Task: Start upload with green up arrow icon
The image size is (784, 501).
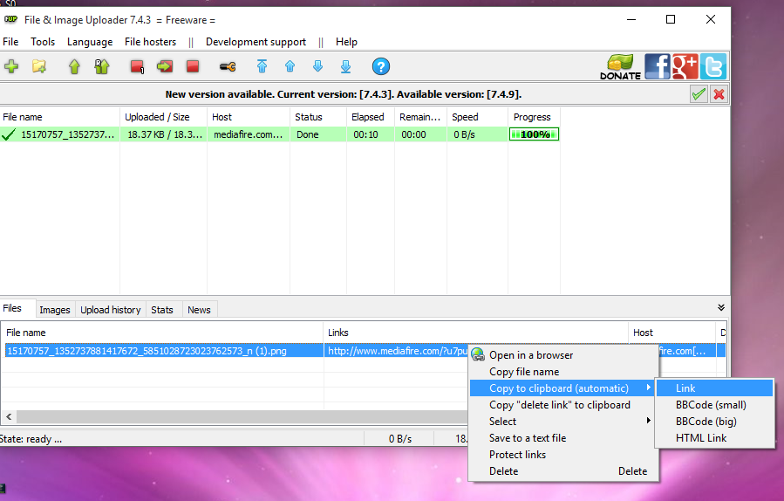Action: tap(74, 66)
